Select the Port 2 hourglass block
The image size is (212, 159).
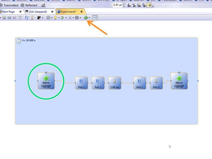[156, 83]
